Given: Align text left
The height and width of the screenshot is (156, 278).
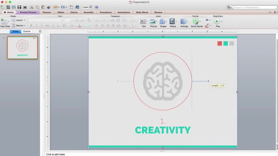Looking at the screenshot, I should (97, 26).
